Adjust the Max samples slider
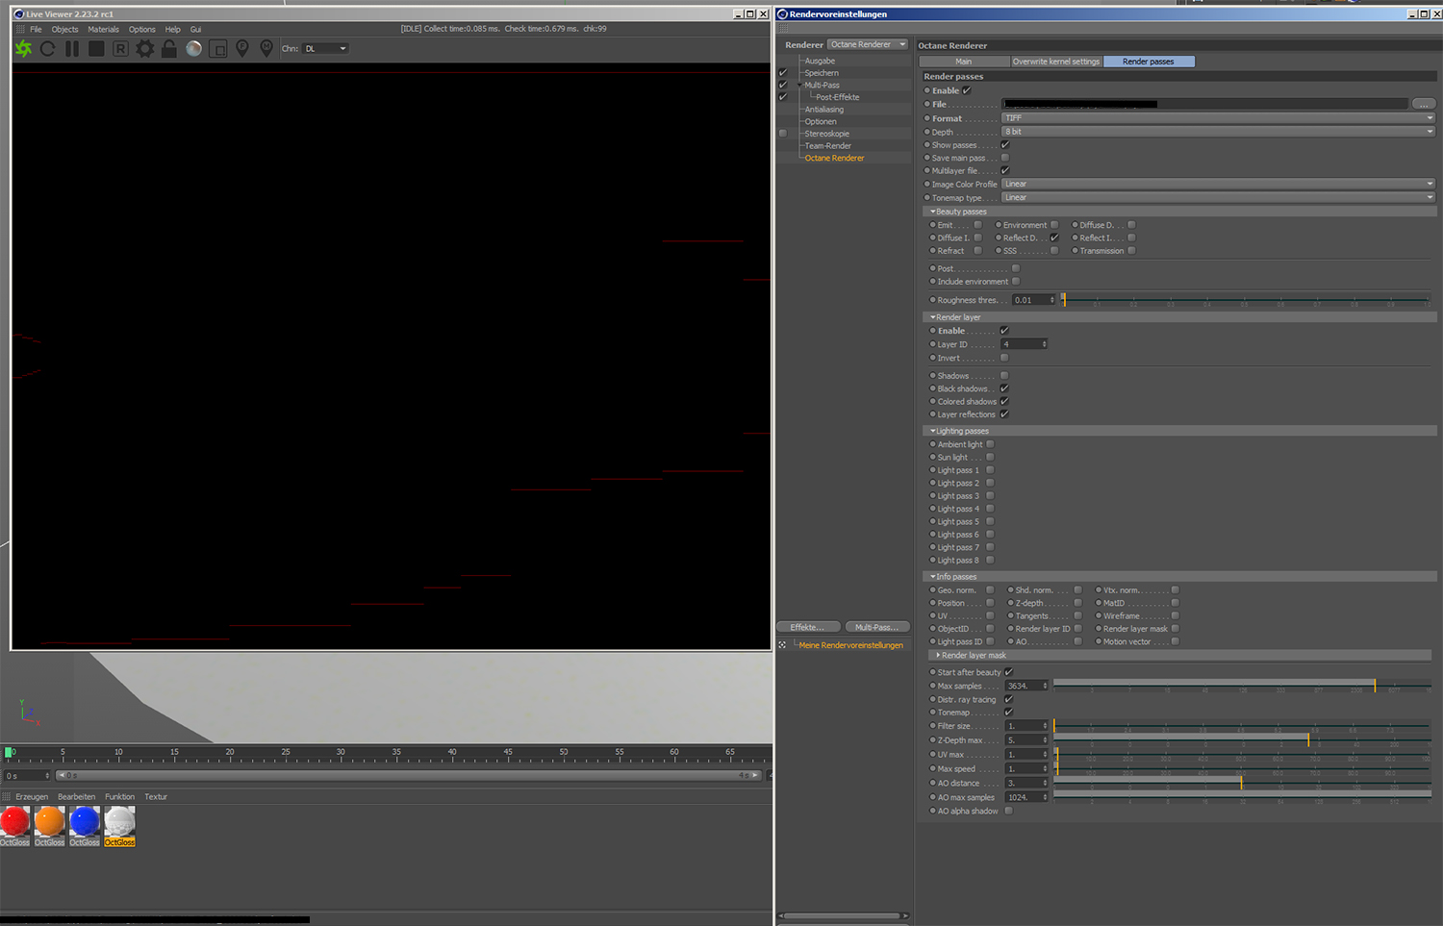Viewport: 1443px width, 926px height. click(x=1242, y=686)
